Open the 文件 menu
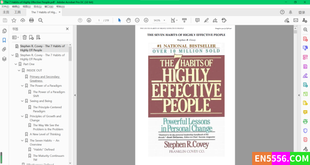 (x=5, y=7)
